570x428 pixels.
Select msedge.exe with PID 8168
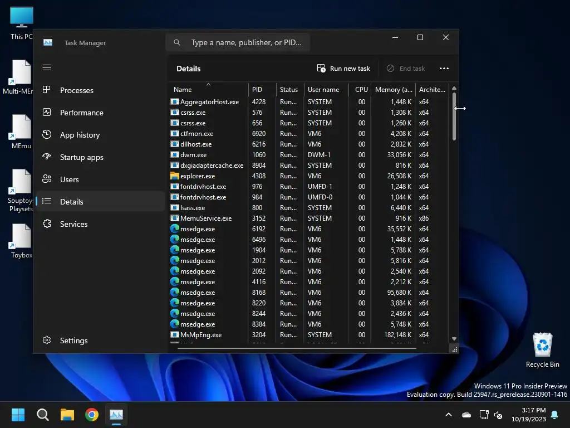pos(309,292)
